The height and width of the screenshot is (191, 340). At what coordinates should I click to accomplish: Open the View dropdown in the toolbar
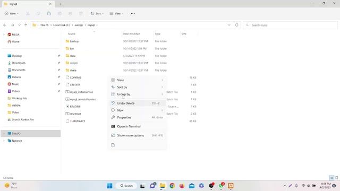tap(116, 13)
